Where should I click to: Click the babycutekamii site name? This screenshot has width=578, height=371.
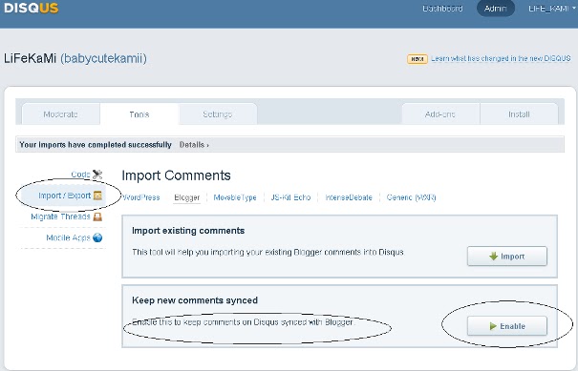(103, 58)
